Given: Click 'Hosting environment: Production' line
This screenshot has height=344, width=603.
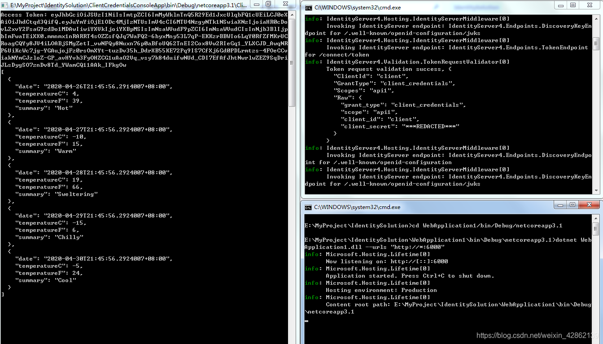Looking at the screenshot, I should 381,290.
